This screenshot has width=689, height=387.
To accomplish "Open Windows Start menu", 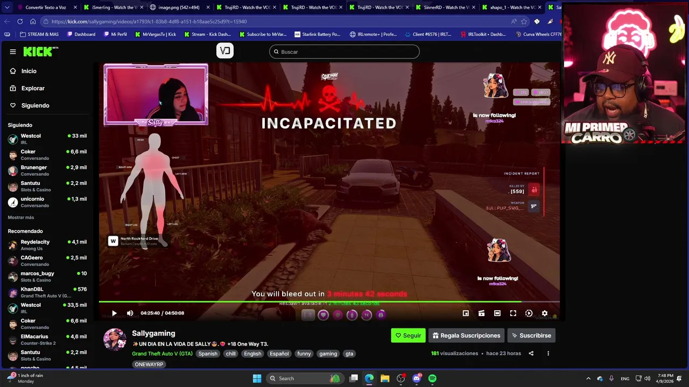I will [x=257, y=378].
